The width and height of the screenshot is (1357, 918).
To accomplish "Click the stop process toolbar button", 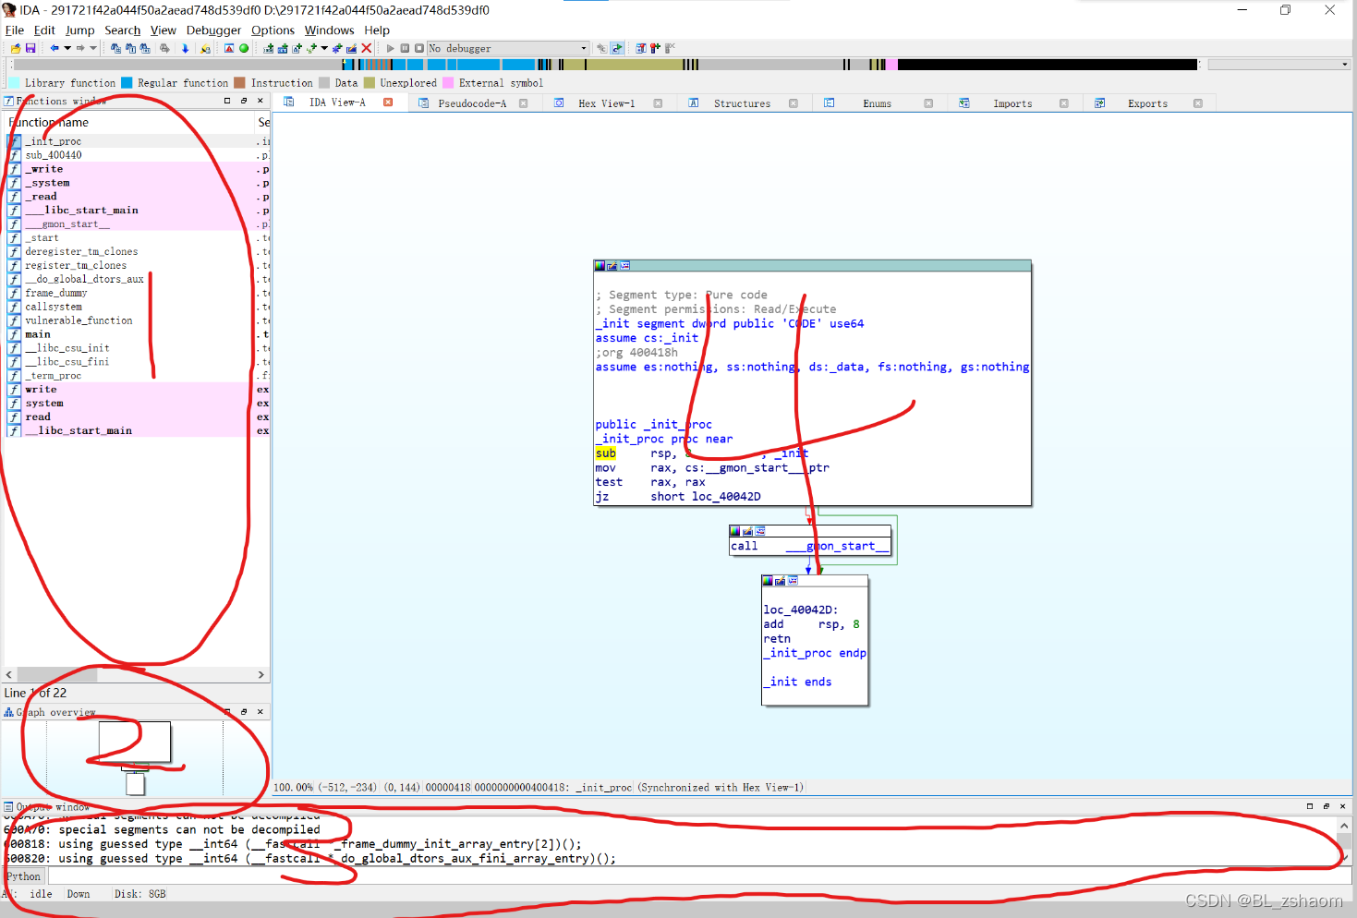I will pos(419,48).
